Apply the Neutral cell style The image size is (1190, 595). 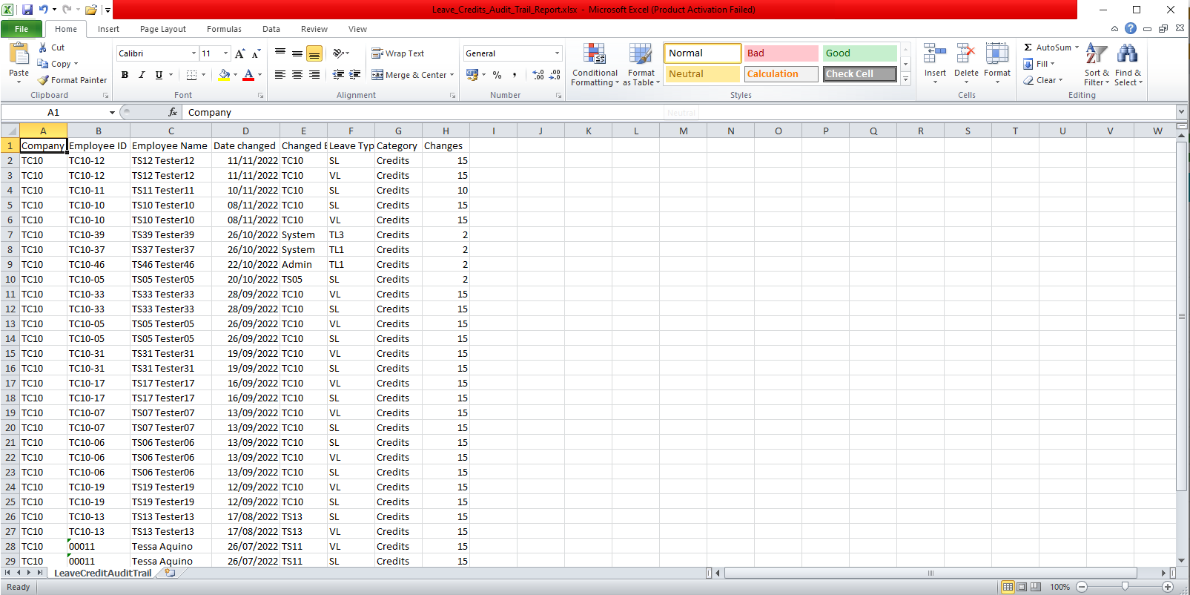702,74
